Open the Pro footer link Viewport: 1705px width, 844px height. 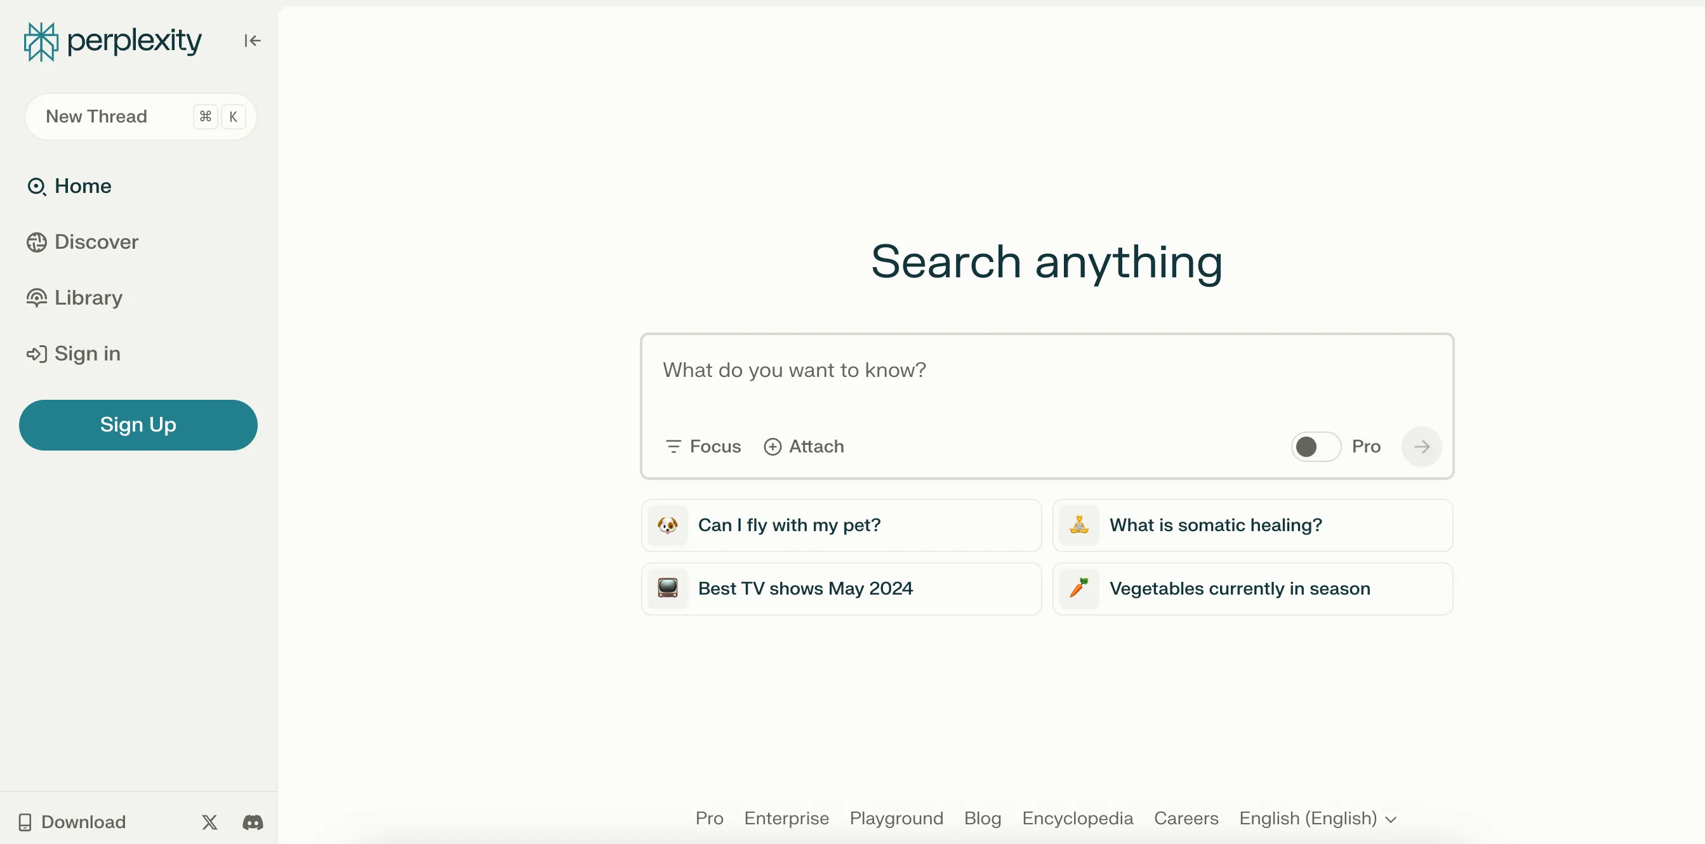pyautogui.click(x=709, y=819)
